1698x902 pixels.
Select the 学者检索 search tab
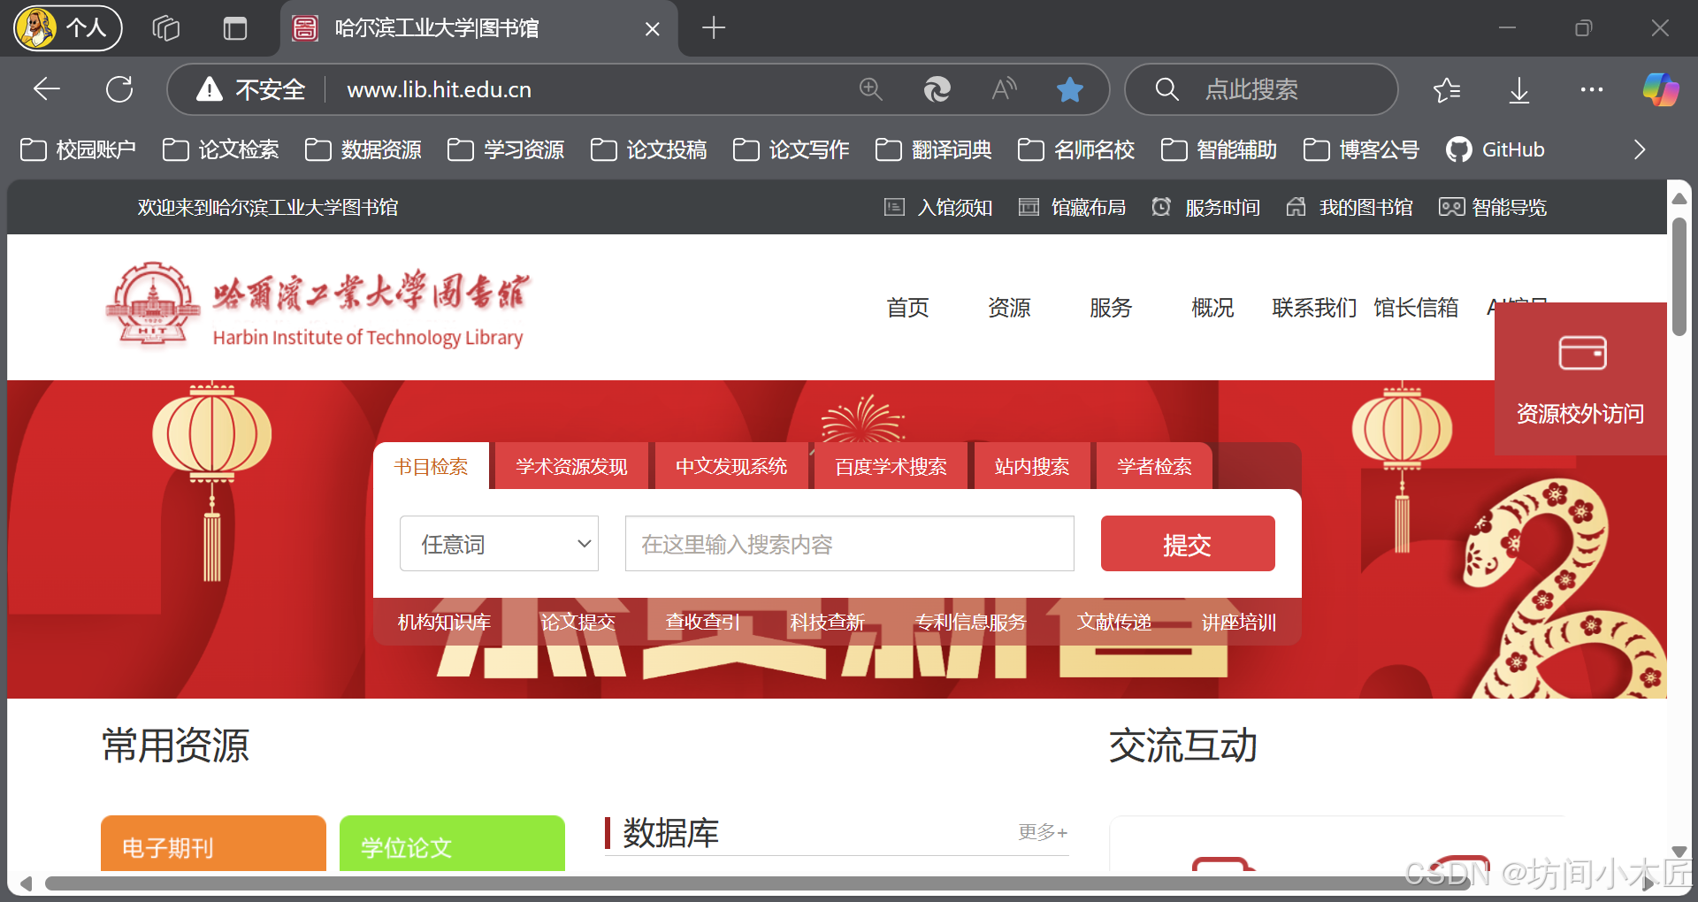pos(1154,466)
